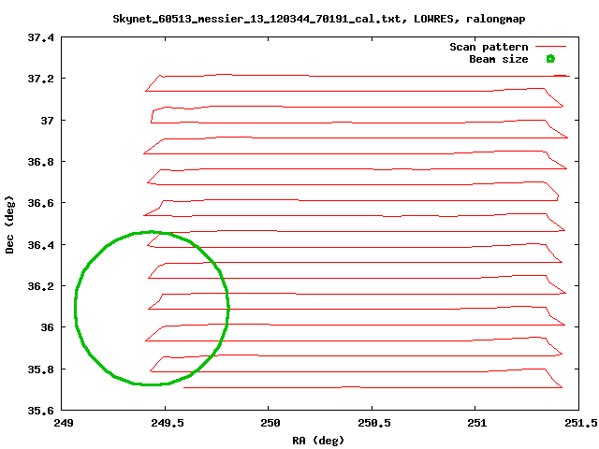Click the y-axis tick label 36
The width and height of the screenshot is (599, 449).
(x=48, y=327)
